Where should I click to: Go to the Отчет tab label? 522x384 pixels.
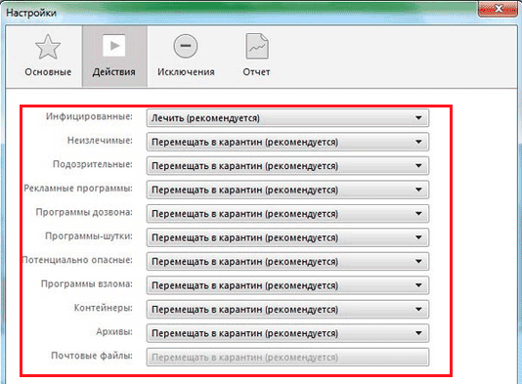pos(256,72)
